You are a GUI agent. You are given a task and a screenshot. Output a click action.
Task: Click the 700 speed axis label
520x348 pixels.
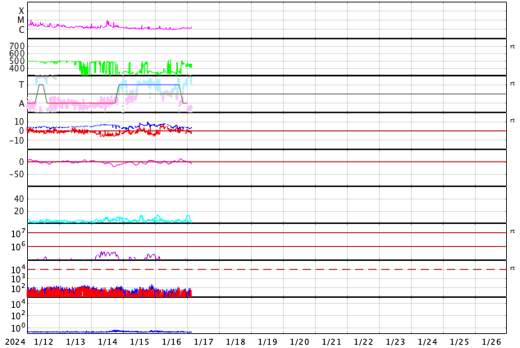(x=17, y=46)
